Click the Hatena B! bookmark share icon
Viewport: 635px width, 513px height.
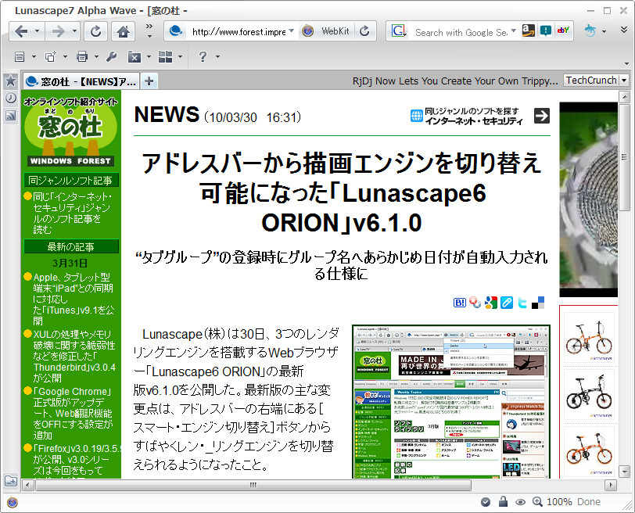pos(459,303)
